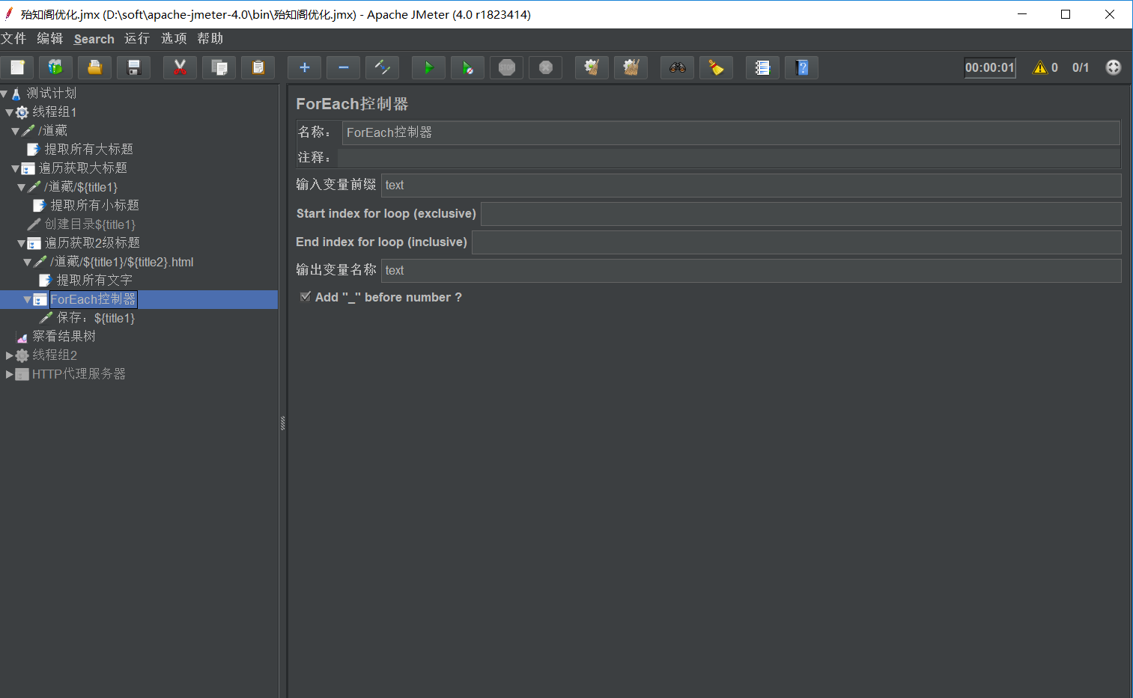Click the Clear results broom icon
Image resolution: width=1133 pixels, height=698 pixels.
pos(592,67)
